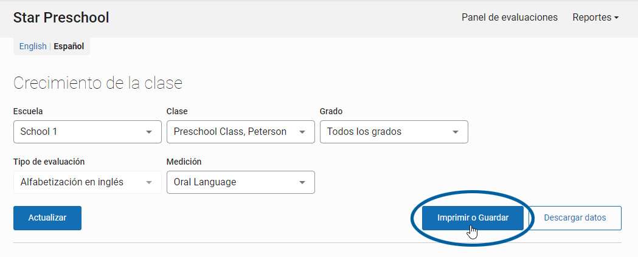This screenshot has width=638, height=257.
Task: Click the arrow icon in School 1 field
Action: [x=149, y=132]
